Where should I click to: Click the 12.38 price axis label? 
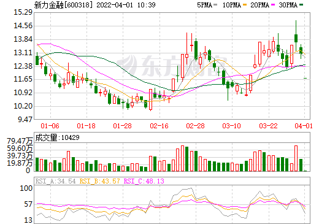click(23, 66)
